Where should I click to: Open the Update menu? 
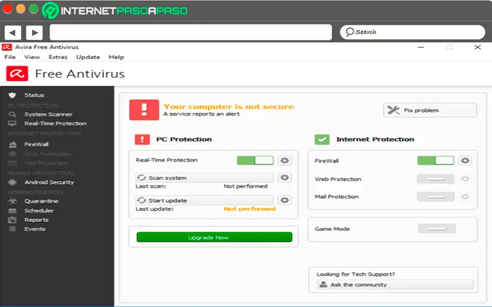88,57
